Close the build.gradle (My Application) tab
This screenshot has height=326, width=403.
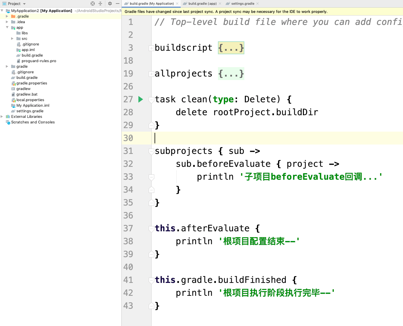(x=177, y=4)
